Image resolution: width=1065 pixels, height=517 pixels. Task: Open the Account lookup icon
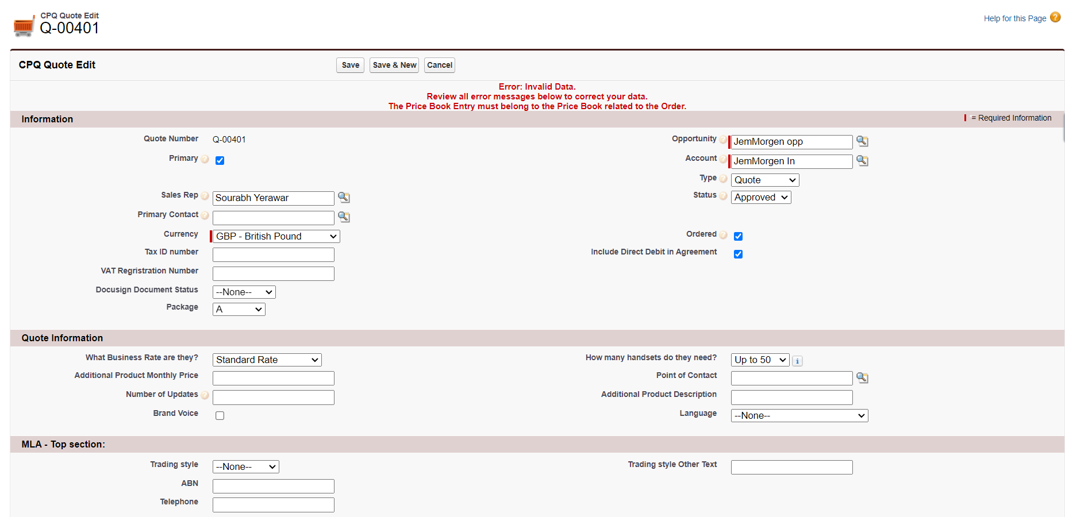[x=862, y=161]
